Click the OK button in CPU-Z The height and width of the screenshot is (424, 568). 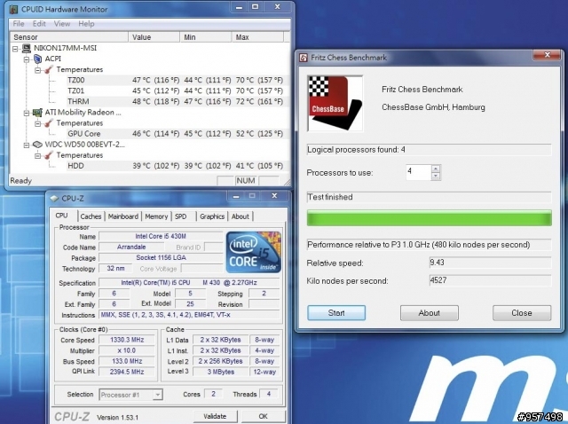[264, 416]
